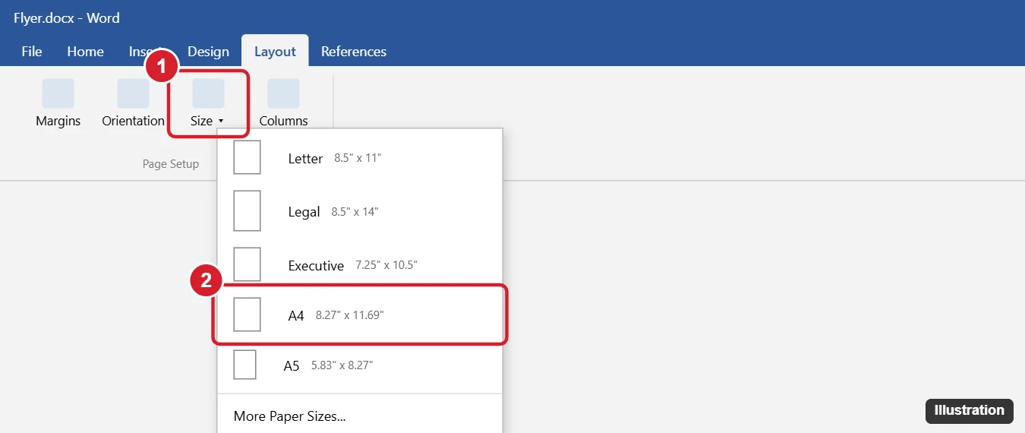Click the Orientation label text
This screenshot has width=1025, height=433.
tap(133, 121)
